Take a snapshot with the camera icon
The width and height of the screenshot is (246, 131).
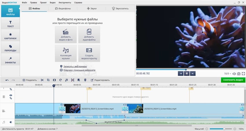239,74
